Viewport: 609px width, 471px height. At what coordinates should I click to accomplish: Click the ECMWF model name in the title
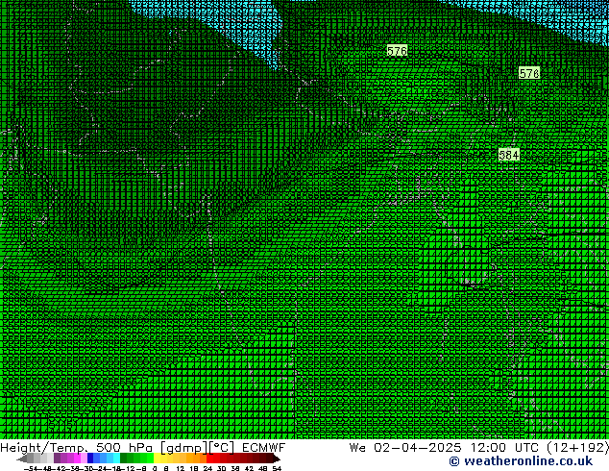coord(264,448)
